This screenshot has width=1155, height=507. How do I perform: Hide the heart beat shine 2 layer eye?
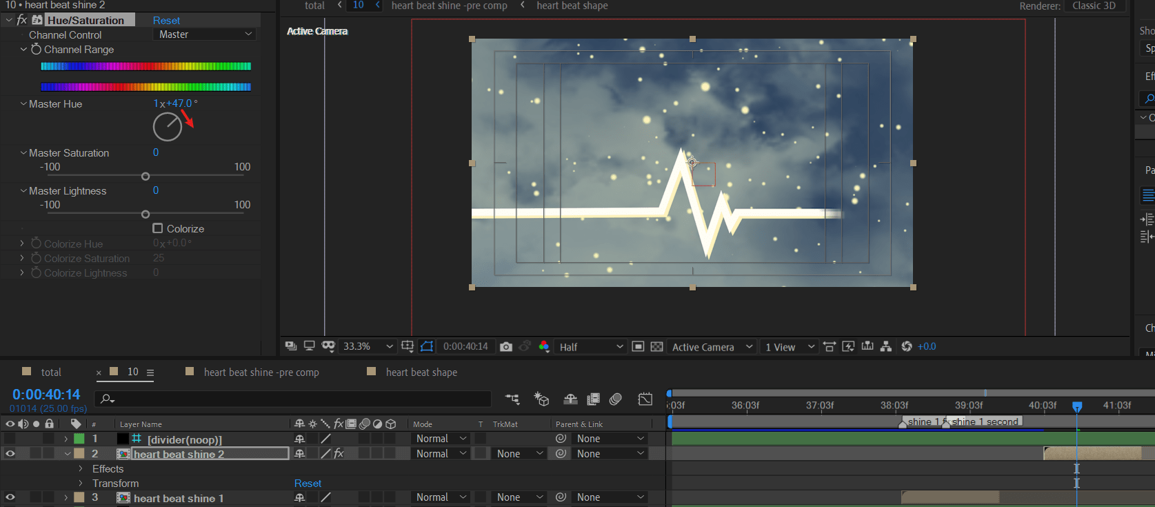(10, 453)
